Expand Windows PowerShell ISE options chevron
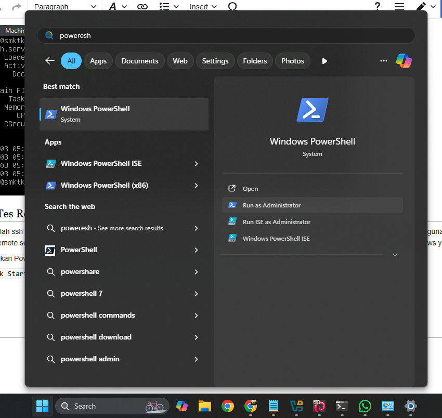This screenshot has width=442, height=418. [x=196, y=163]
